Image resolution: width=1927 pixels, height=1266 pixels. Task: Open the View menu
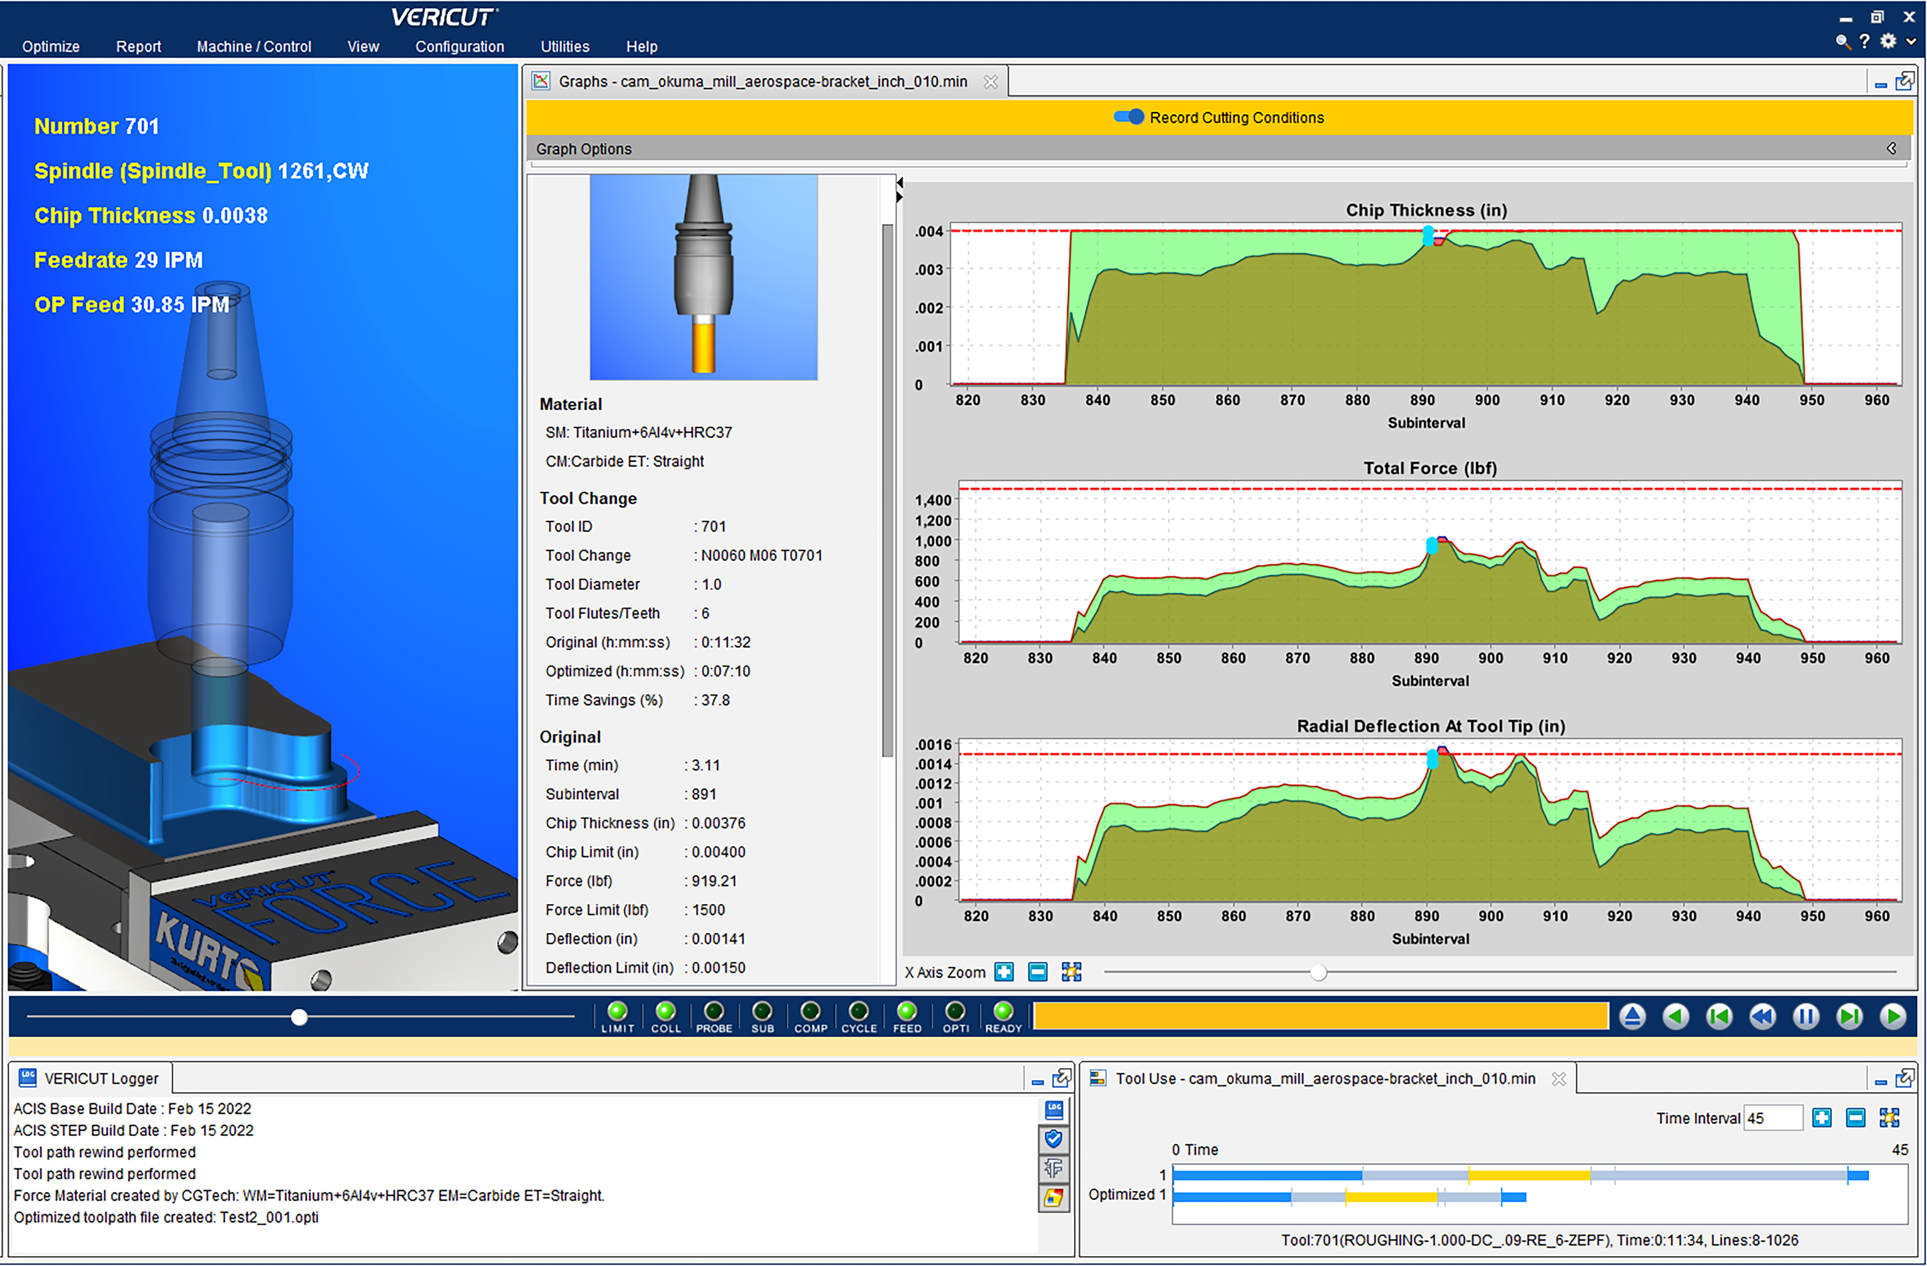(x=363, y=46)
